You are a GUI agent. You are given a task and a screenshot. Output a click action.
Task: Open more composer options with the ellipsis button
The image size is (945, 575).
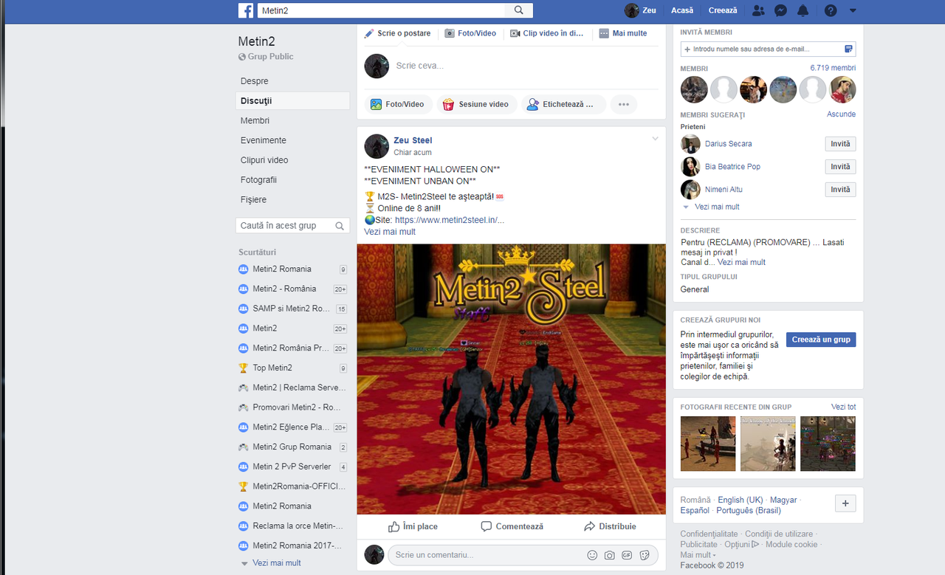tap(623, 104)
